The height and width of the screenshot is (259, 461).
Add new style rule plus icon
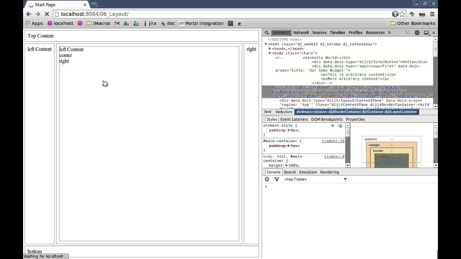[x=332, y=126]
